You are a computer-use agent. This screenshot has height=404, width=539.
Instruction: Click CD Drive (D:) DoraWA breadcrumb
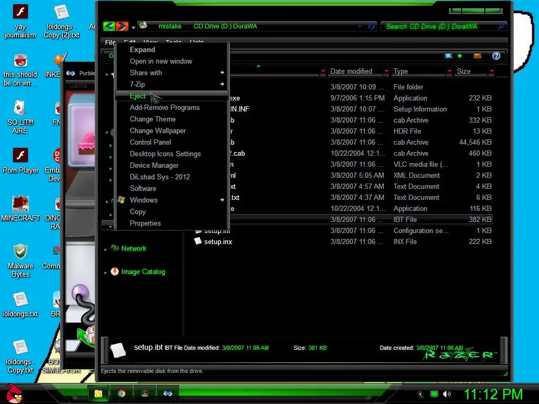point(225,26)
